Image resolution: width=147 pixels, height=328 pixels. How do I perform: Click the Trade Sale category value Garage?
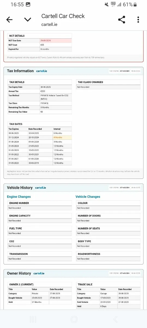103,294
